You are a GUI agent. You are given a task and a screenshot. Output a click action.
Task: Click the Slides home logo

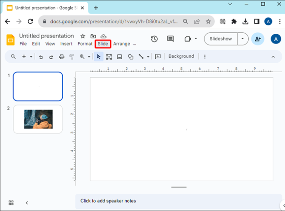11,40
